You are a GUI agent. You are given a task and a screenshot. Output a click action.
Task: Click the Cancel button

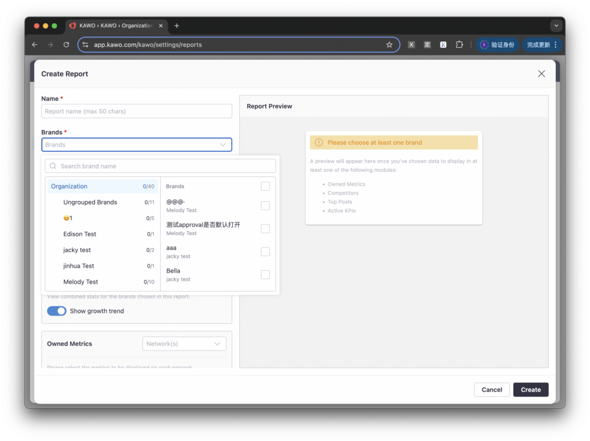click(x=491, y=390)
